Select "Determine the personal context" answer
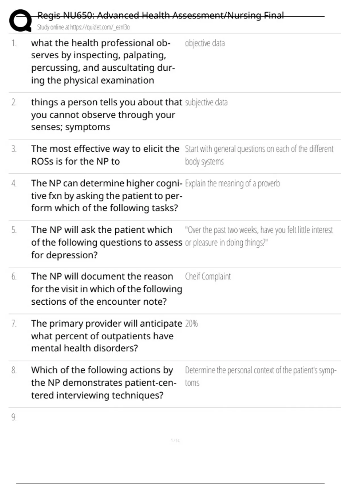The width and height of the screenshot is (341, 484). tap(260, 376)
